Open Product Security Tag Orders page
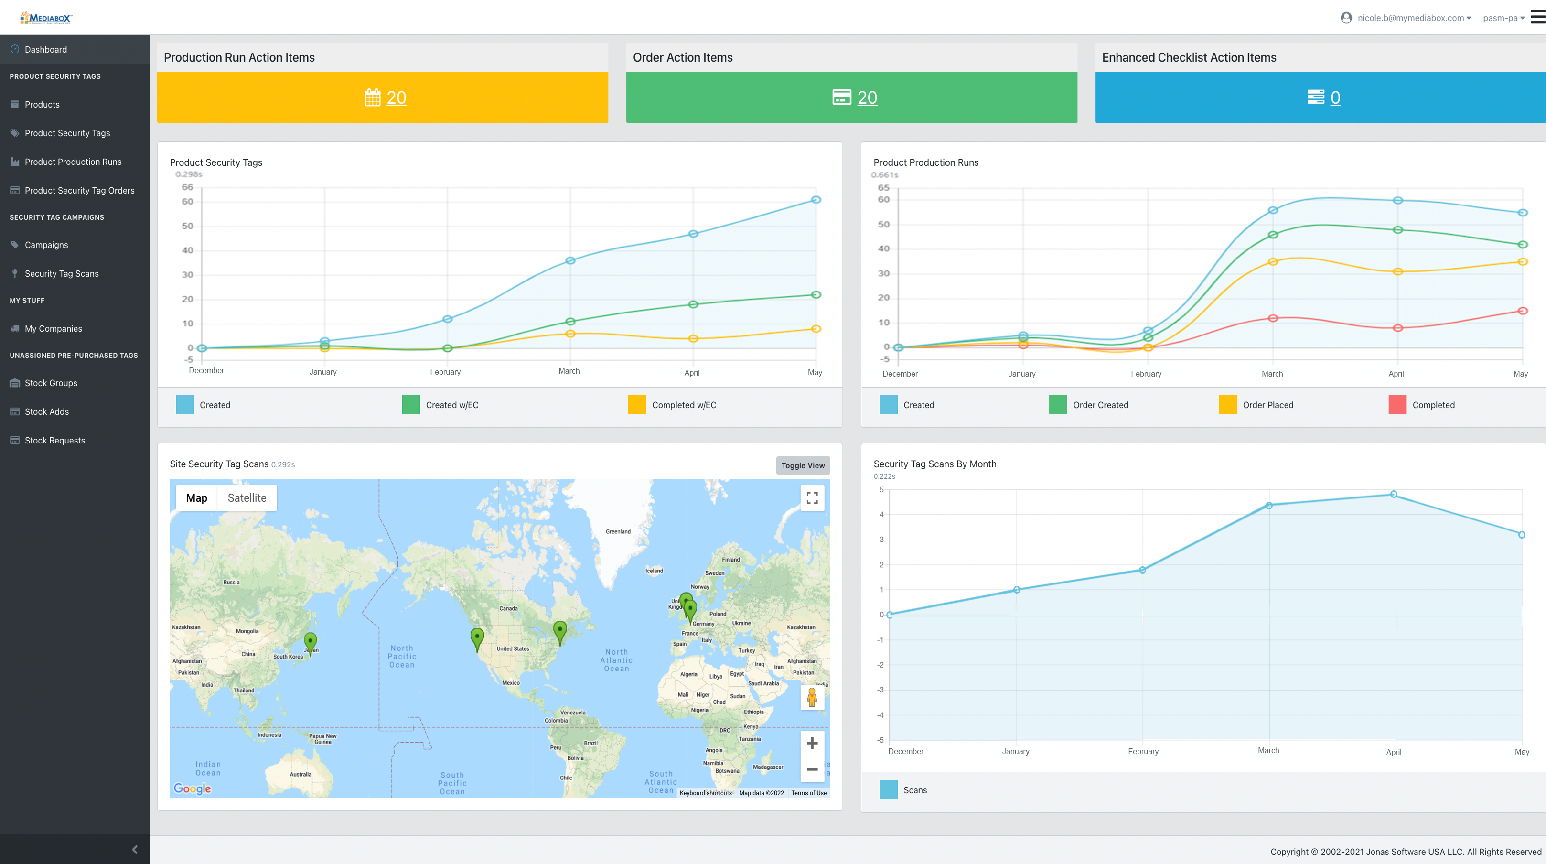The width and height of the screenshot is (1546, 864). coord(75,190)
